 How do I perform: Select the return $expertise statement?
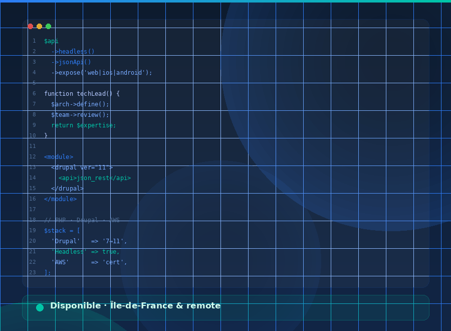coord(84,125)
